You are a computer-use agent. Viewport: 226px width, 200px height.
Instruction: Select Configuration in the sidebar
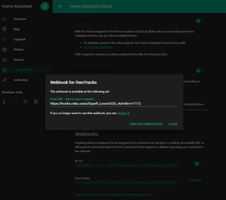tap(25, 70)
